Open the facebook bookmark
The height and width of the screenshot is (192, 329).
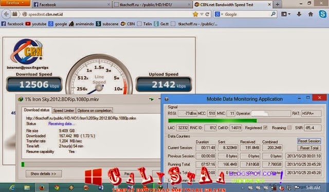point(12,24)
